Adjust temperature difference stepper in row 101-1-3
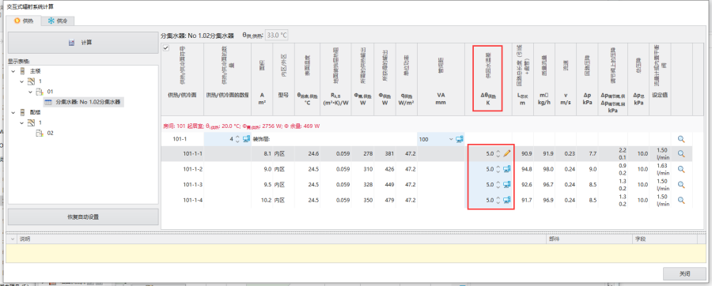The image size is (712, 286). tap(498, 184)
